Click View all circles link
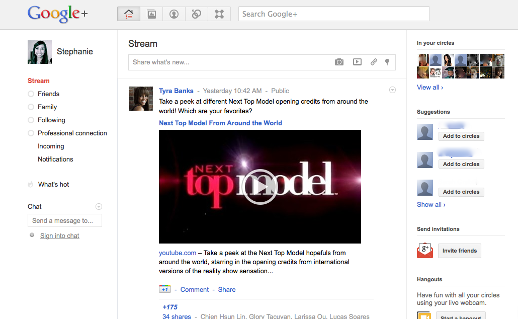The height and width of the screenshot is (319, 518). 430,87
